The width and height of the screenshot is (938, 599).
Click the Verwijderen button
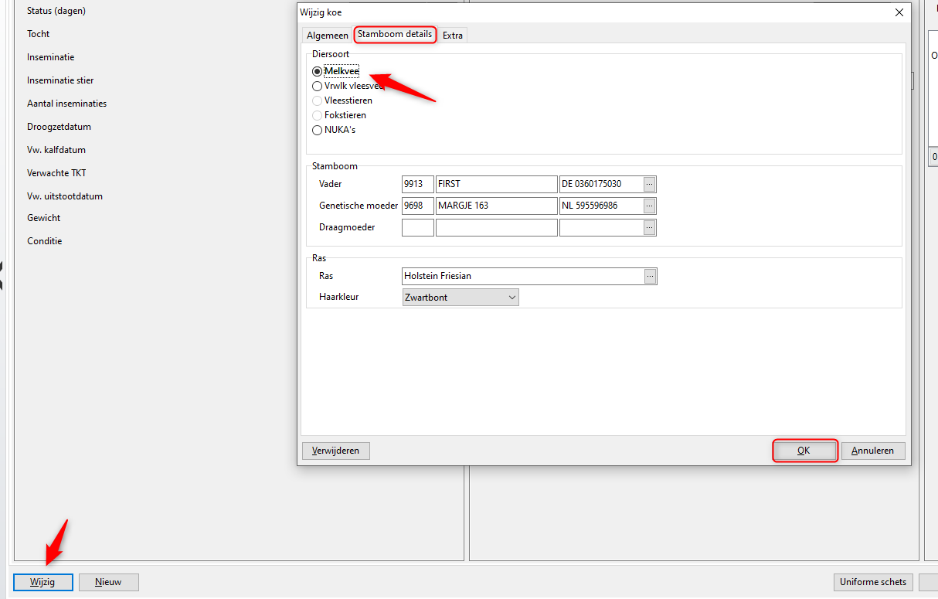pos(335,451)
